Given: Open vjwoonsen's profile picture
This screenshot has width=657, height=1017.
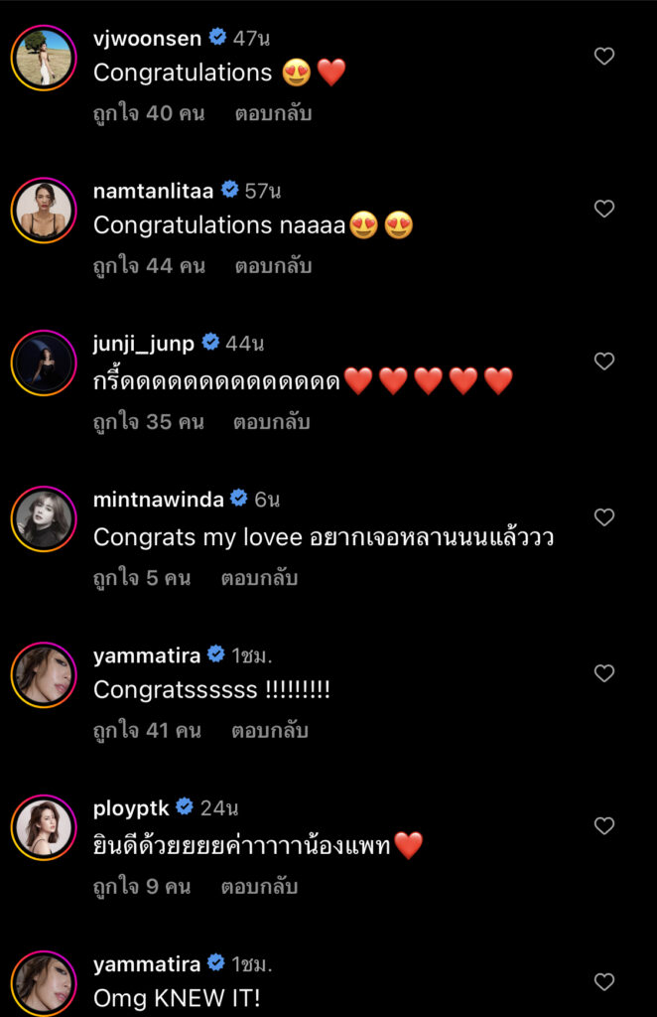Looking at the screenshot, I should (44, 58).
